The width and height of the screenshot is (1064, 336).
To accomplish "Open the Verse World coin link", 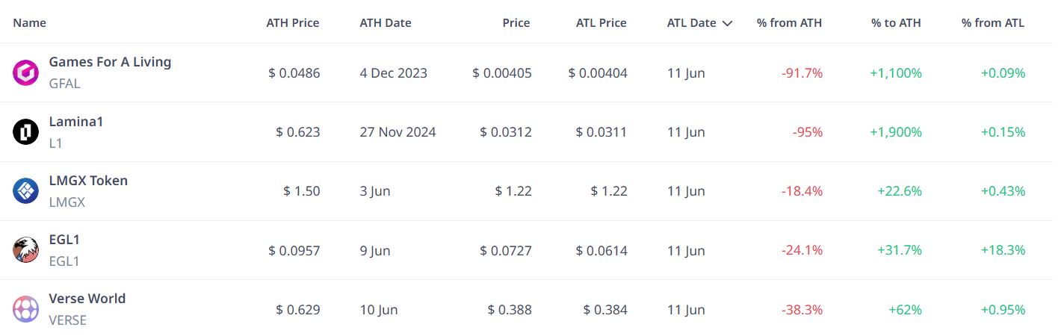I will tap(87, 298).
